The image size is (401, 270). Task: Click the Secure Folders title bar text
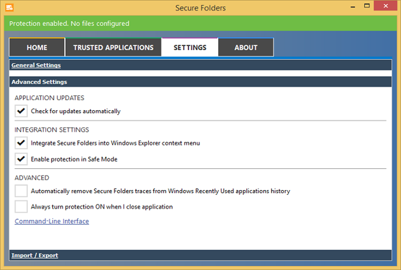point(200,8)
